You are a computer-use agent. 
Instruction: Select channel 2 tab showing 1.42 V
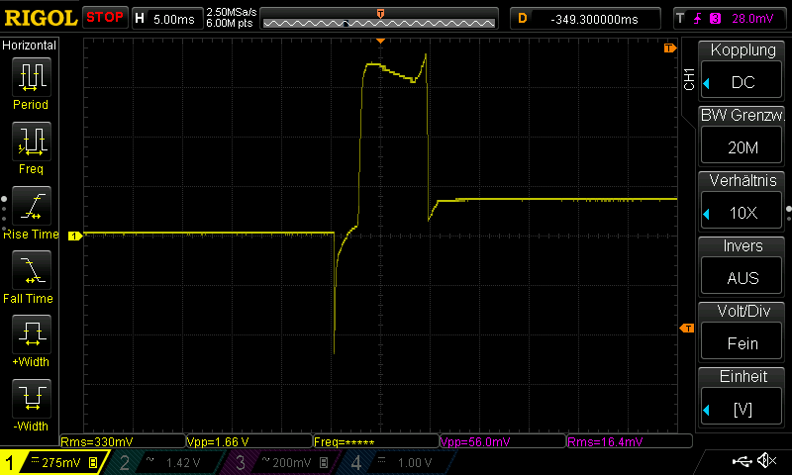coord(163,462)
